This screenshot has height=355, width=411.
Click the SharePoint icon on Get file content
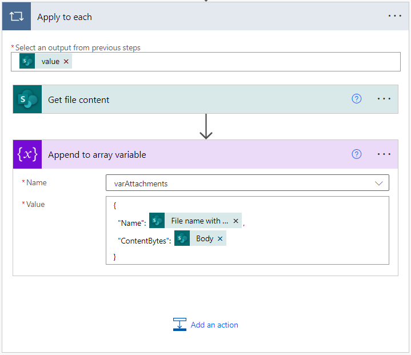[x=27, y=99]
